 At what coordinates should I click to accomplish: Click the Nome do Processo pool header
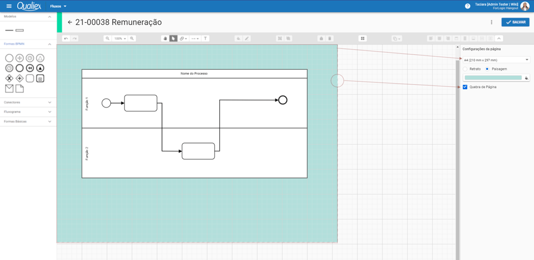(x=195, y=74)
